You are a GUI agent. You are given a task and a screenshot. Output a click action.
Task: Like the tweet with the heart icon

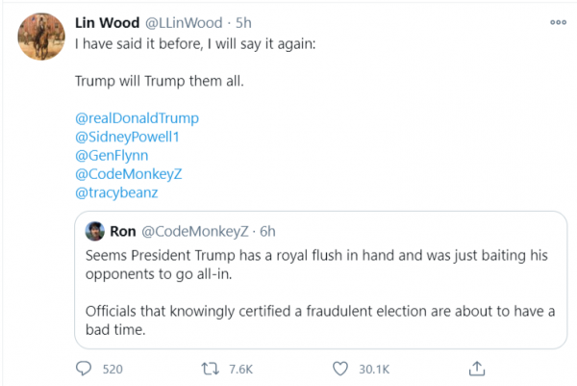click(339, 368)
